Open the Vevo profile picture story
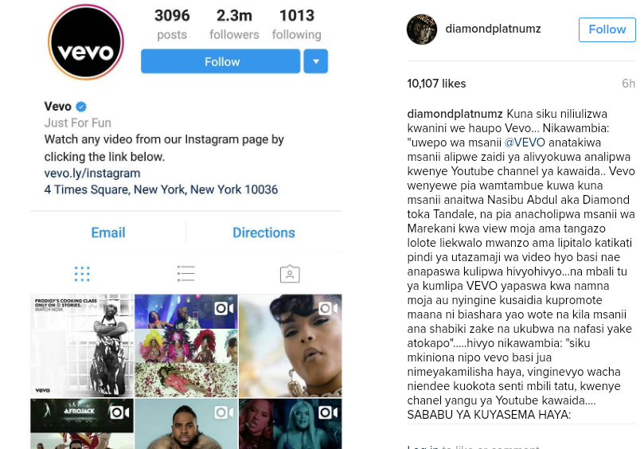The height and width of the screenshot is (449, 644). click(86, 42)
